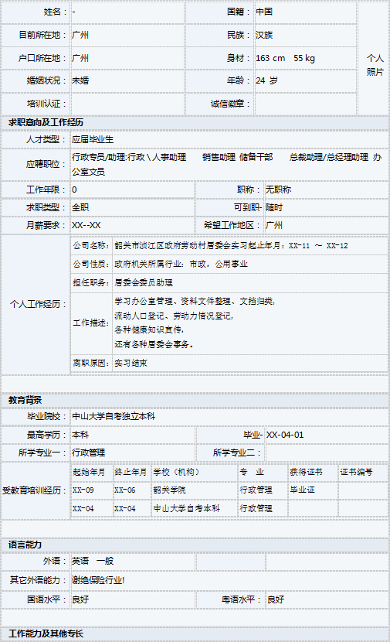The width and height of the screenshot is (390, 642).
Task: Click the empty 培训认证 field
Action: click(127, 104)
